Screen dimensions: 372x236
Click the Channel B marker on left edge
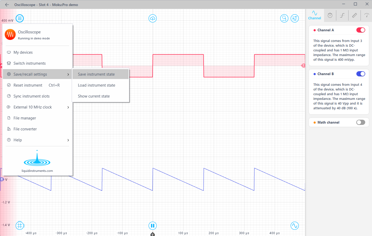pyautogui.click(x=2, y=179)
